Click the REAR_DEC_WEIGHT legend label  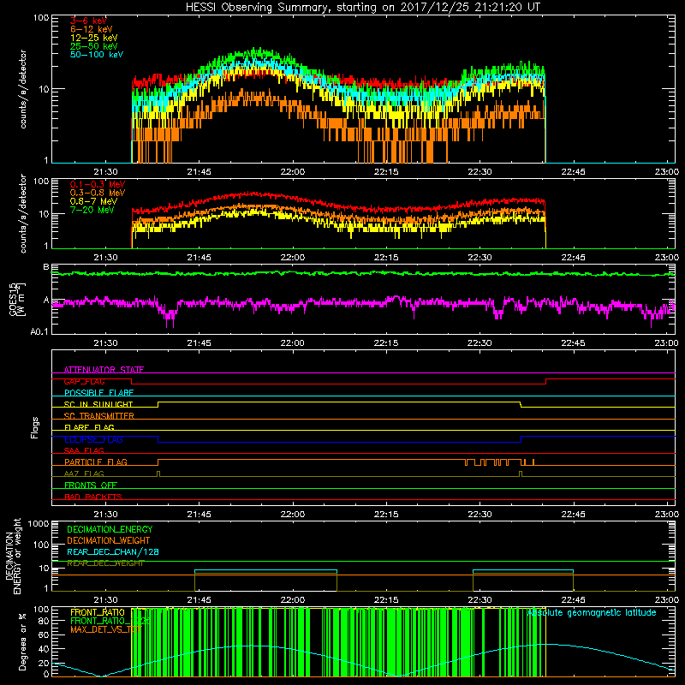(x=105, y=563)
